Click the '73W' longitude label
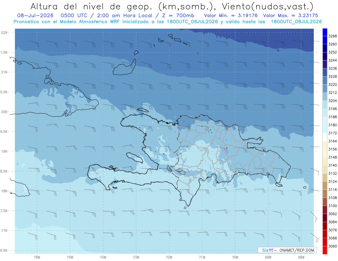 tap(136, 257)
